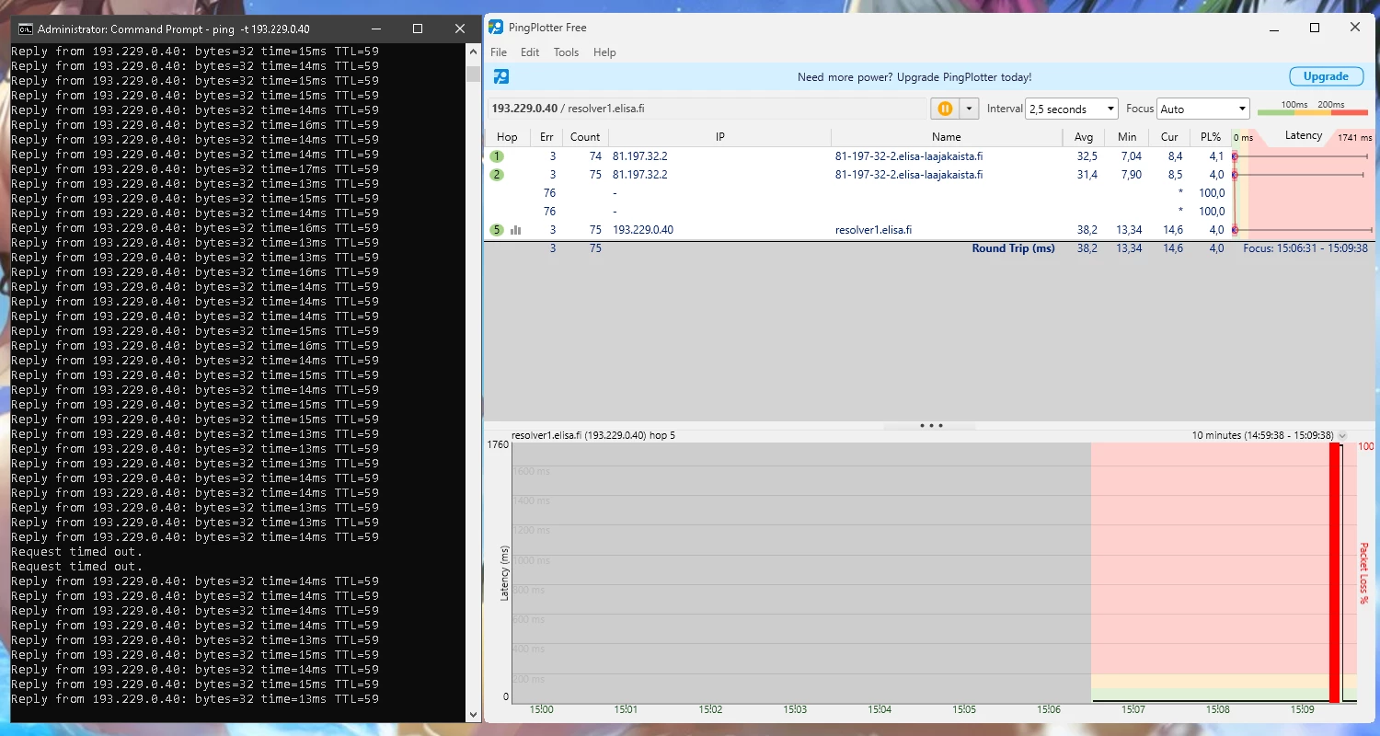Open the File menu in PingPlotter
The width and height of the screenshot is (1380, 736).
(499, 52)
